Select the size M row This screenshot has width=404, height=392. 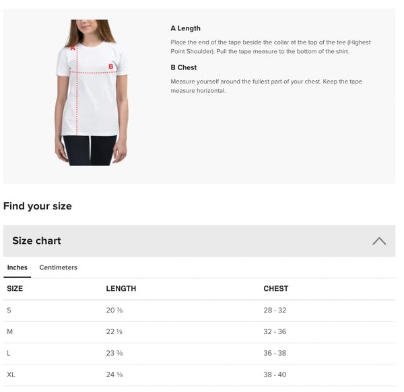[x=199, y=332]
